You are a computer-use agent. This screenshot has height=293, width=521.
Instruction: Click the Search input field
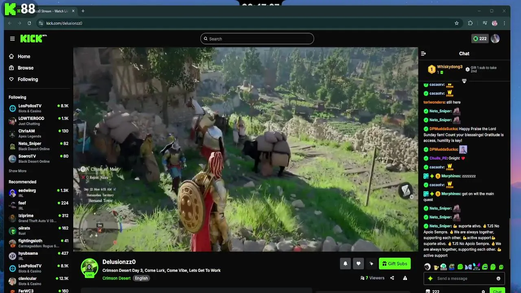[257, 39]
